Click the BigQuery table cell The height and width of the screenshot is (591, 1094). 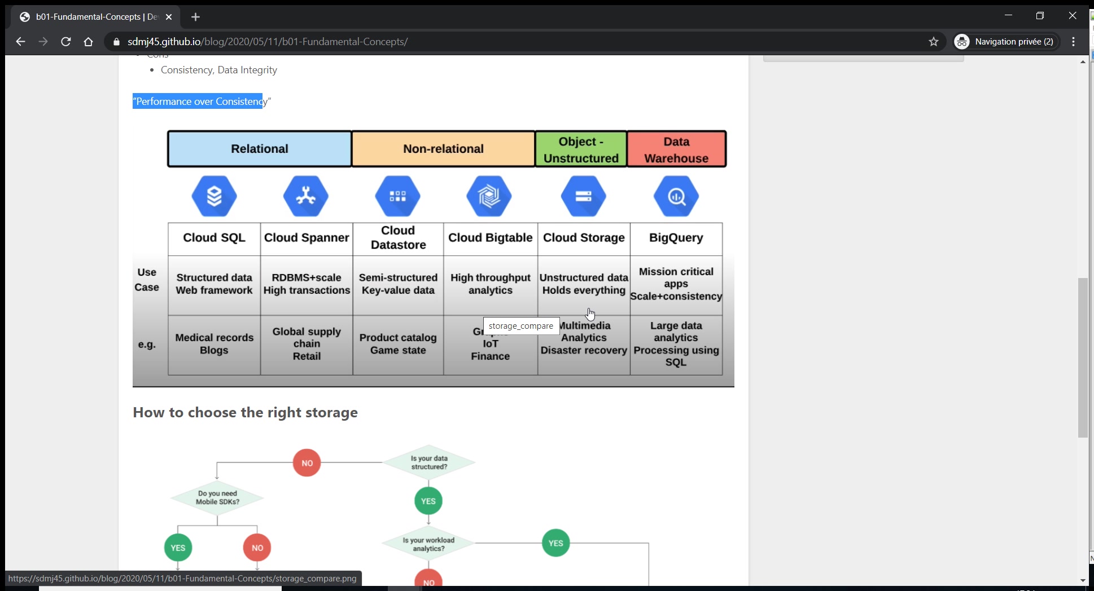pyautogui.click(x=676, y=239)
